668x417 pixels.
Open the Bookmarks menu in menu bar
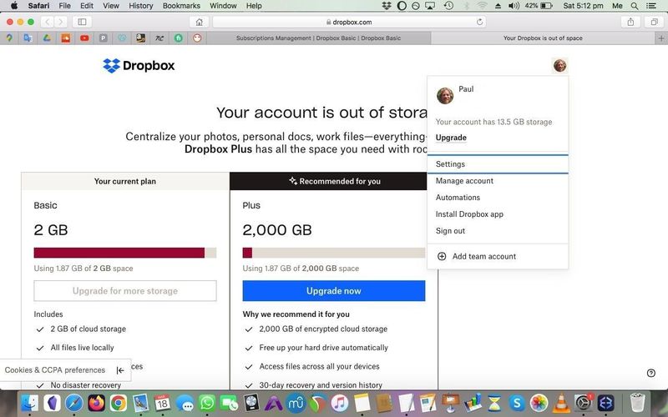click(x=181, y=6)
